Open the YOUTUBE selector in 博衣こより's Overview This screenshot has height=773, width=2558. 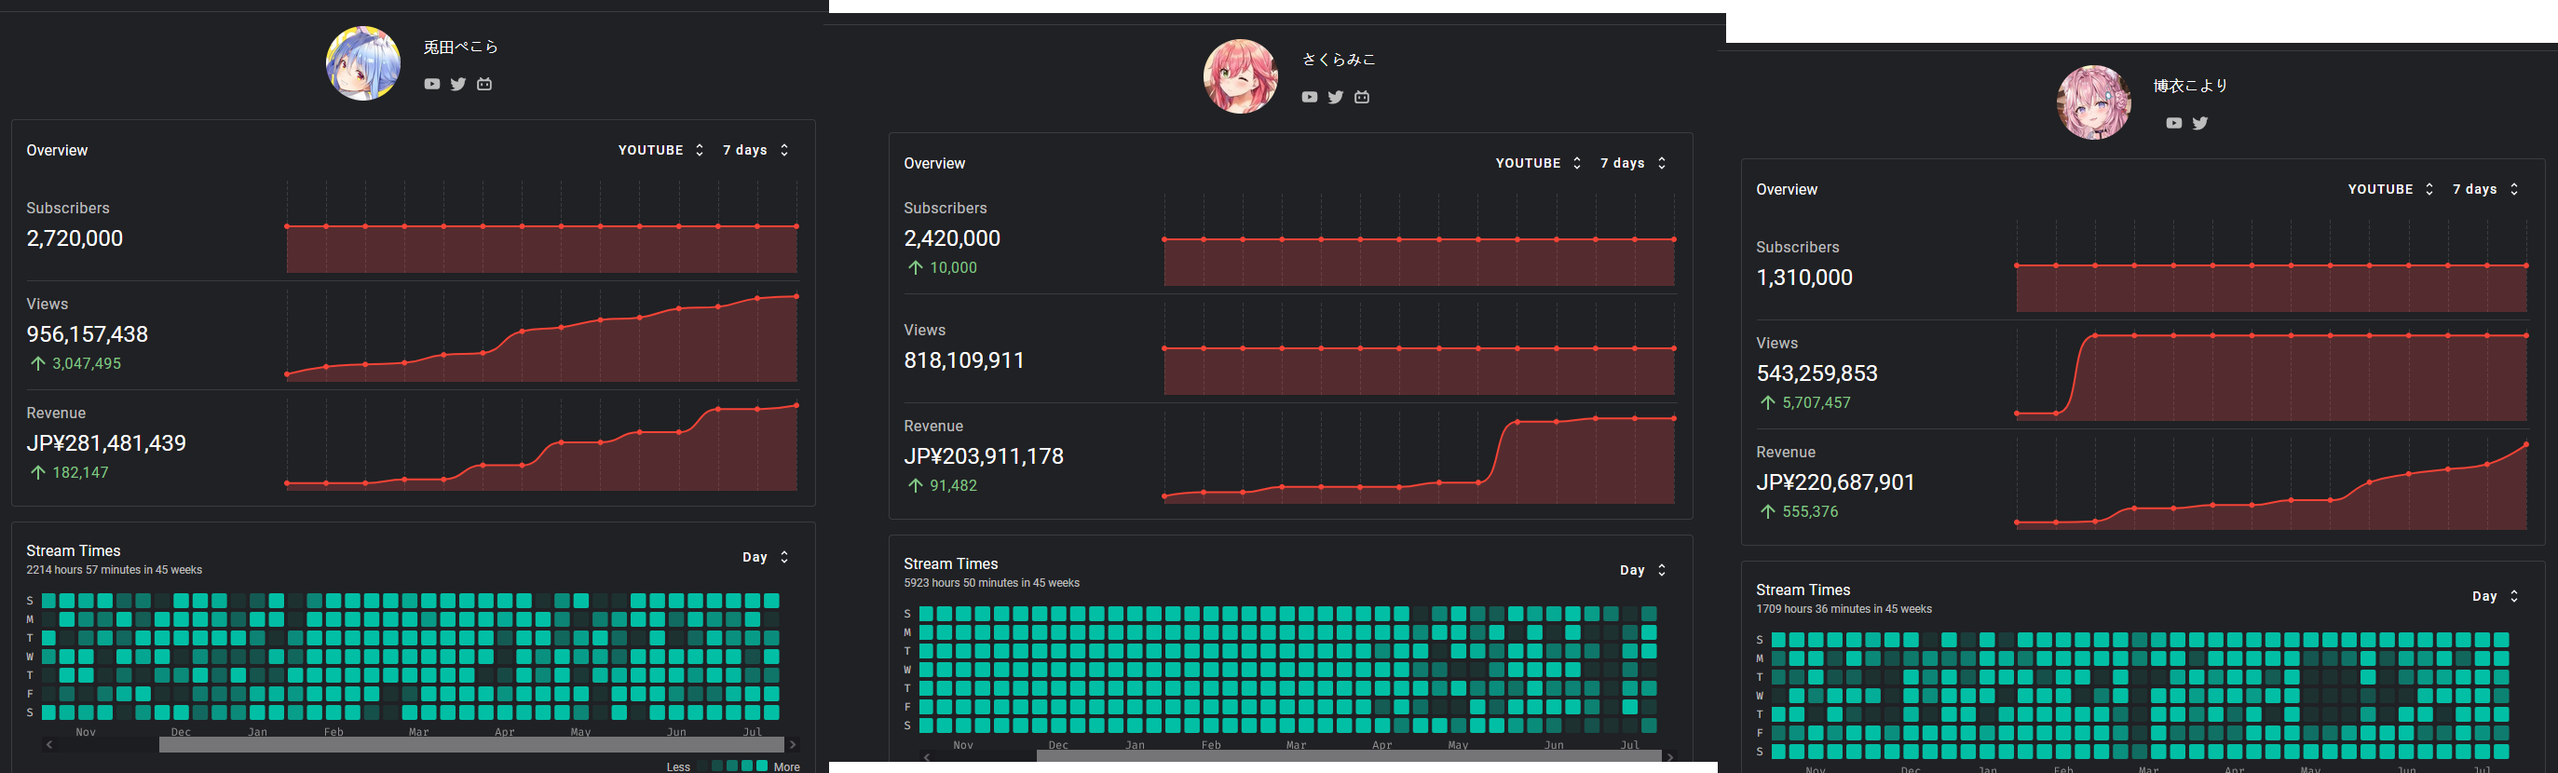tap(2390, 190)
